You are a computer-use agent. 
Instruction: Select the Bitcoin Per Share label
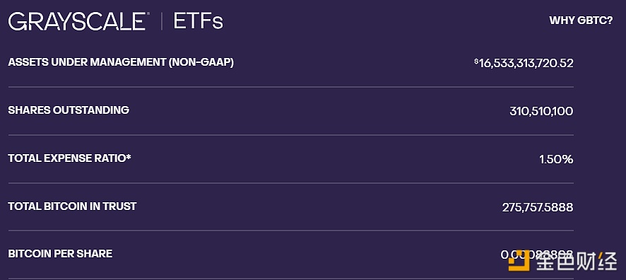60,254
